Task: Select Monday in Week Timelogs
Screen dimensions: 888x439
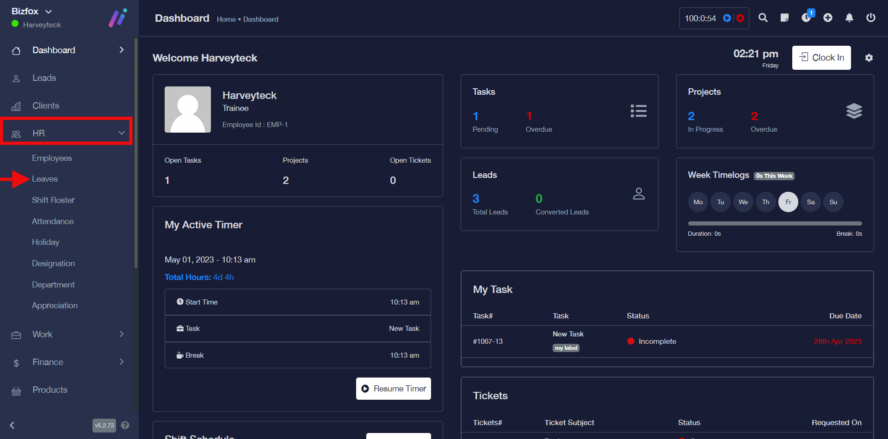Action: point(698,202)
